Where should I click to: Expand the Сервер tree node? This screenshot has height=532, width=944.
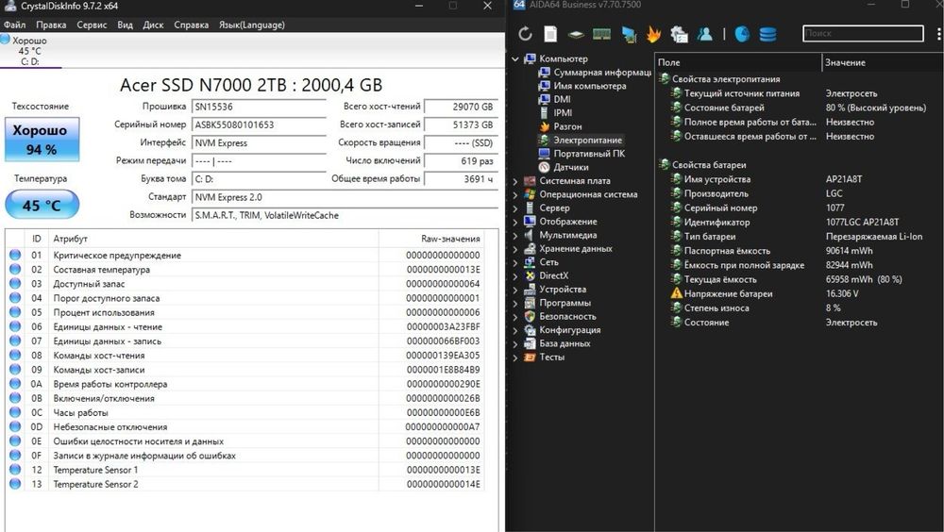pos(515,208)
